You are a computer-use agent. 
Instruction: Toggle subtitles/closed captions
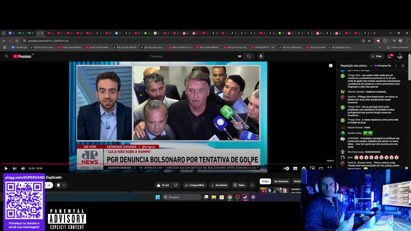[x=295, y=168]
